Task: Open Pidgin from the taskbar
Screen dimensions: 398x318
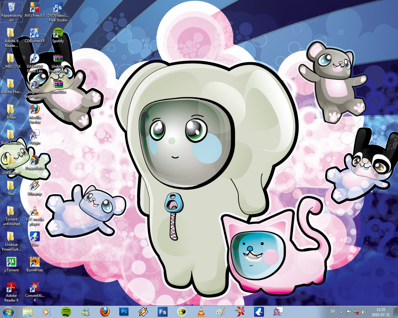Action: [x=278, y=311]
